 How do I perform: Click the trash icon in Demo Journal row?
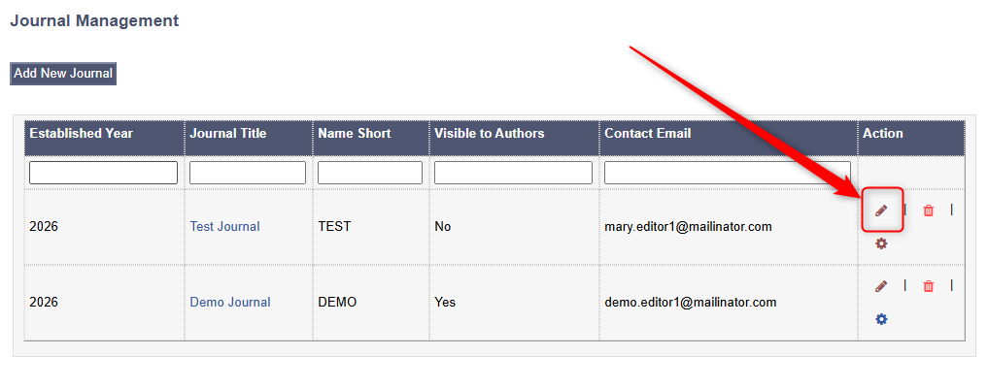928,286
